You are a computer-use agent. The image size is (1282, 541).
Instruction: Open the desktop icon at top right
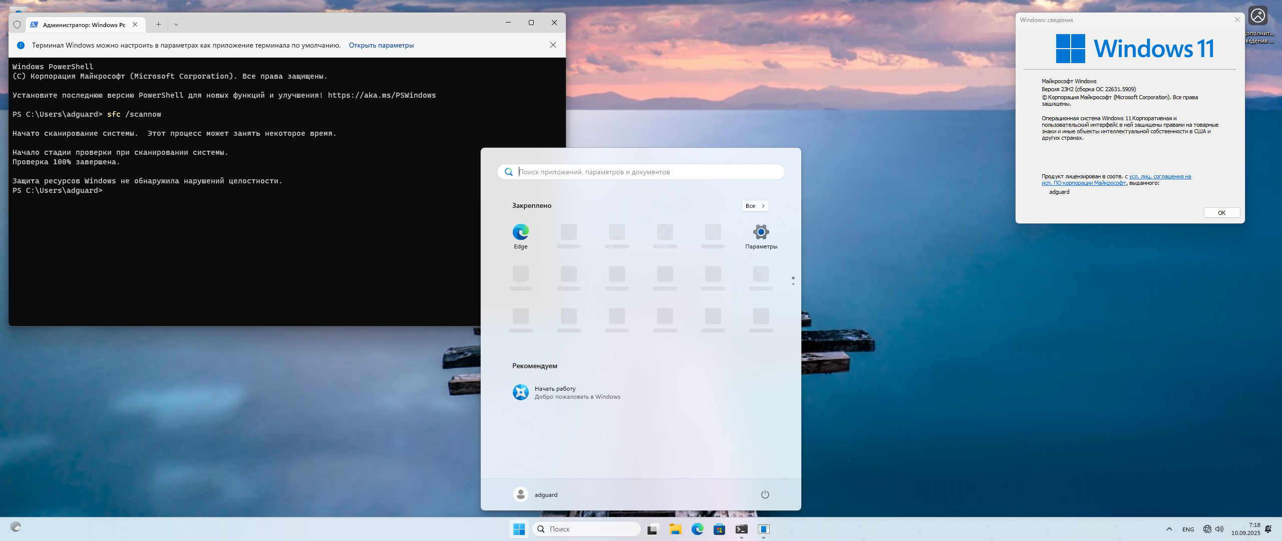point(1258,25)
